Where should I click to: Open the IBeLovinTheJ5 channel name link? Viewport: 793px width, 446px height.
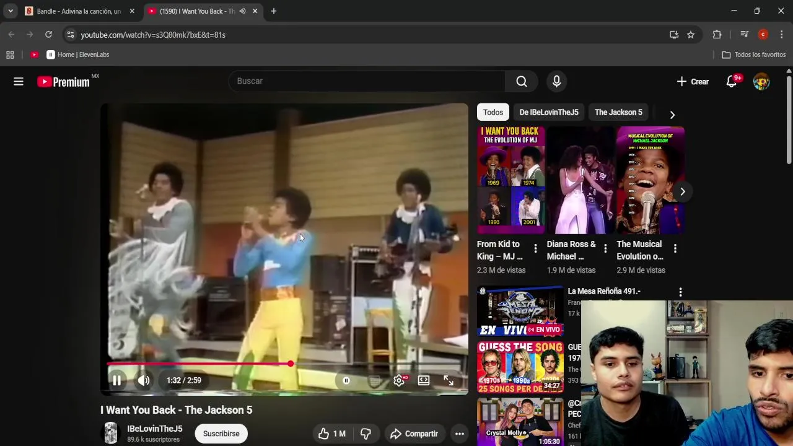[x=155, y=429]
